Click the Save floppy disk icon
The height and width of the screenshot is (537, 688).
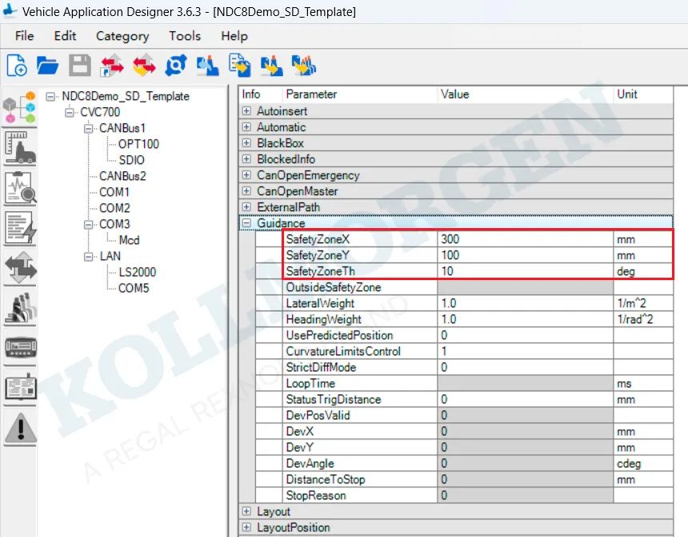80,65
